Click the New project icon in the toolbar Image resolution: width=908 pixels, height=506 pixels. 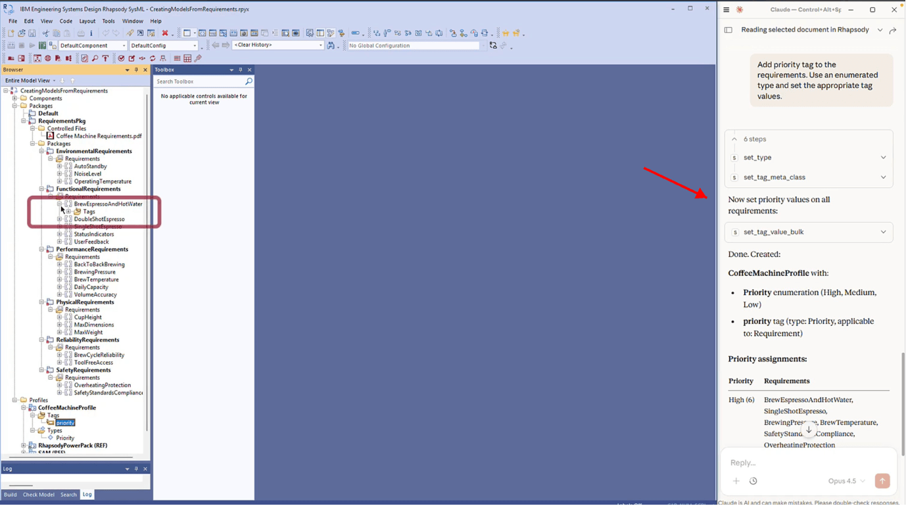(x=11, y=33)
